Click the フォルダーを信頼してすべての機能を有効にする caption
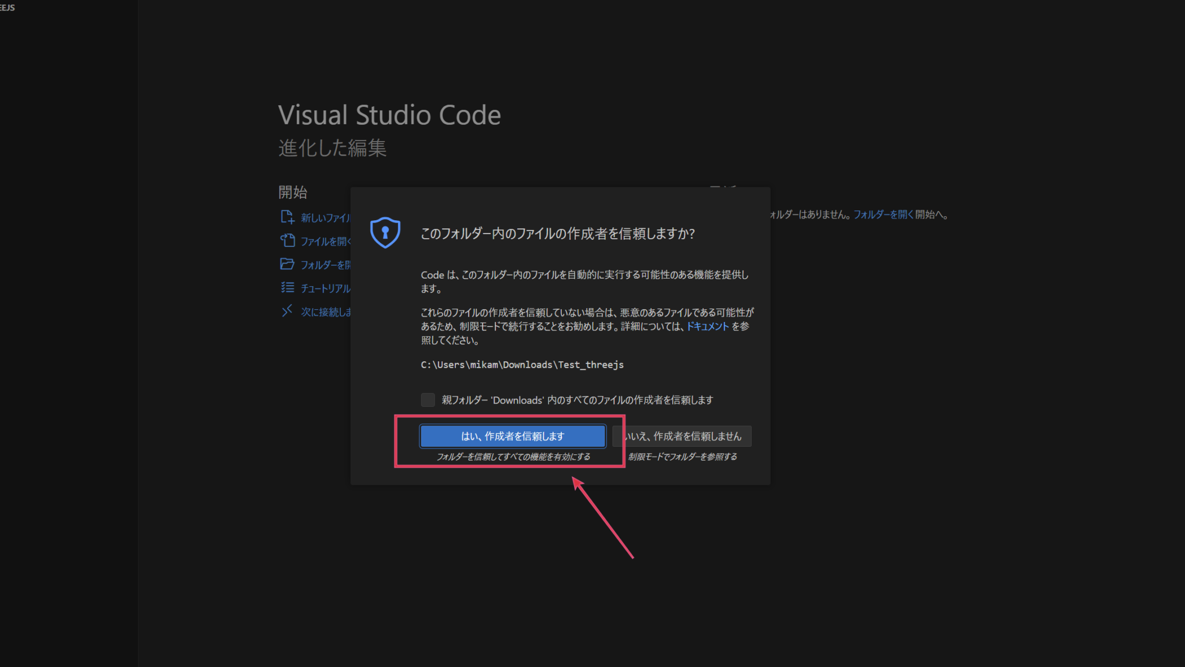 513,457
